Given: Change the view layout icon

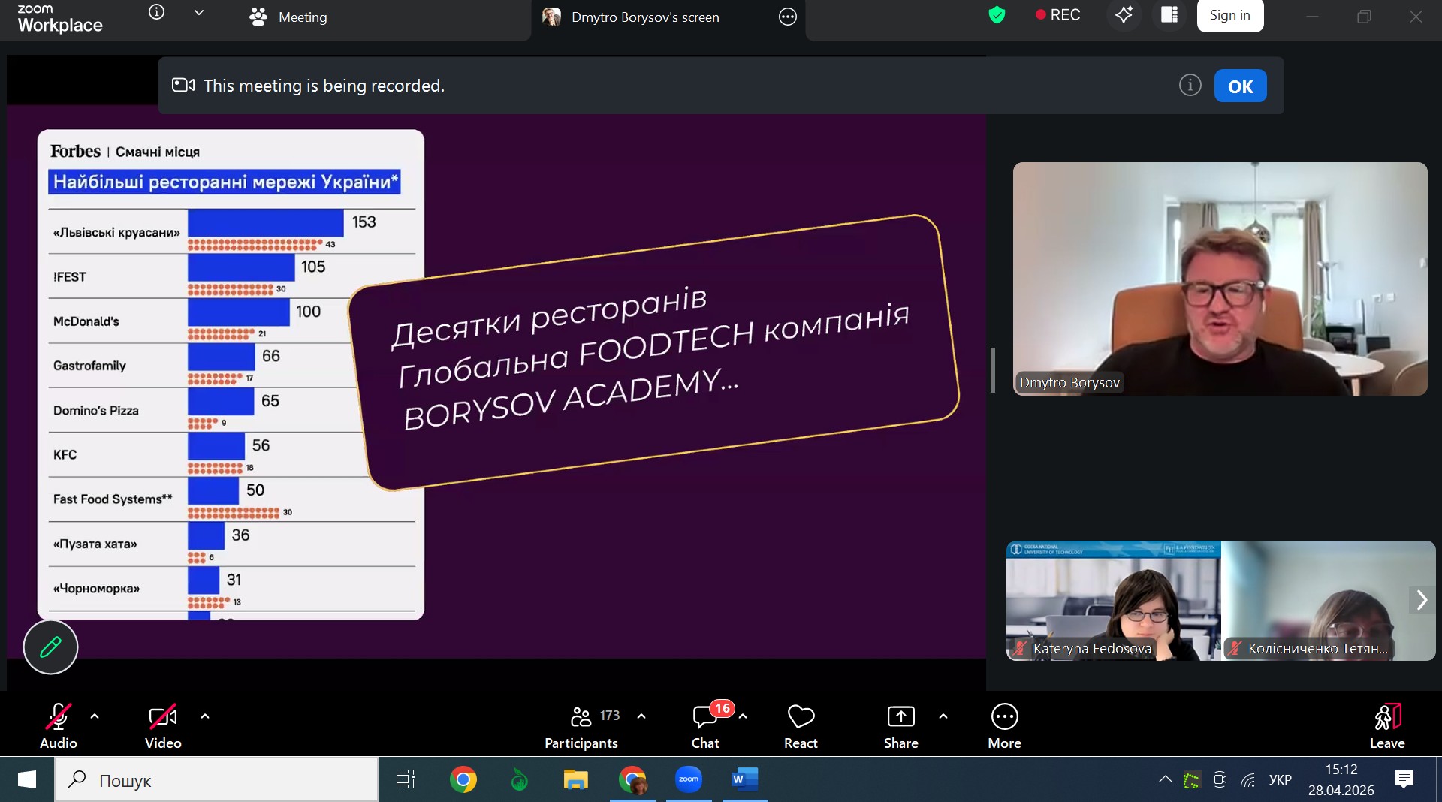Looking at the screenshot, I should click(1169, 15).
